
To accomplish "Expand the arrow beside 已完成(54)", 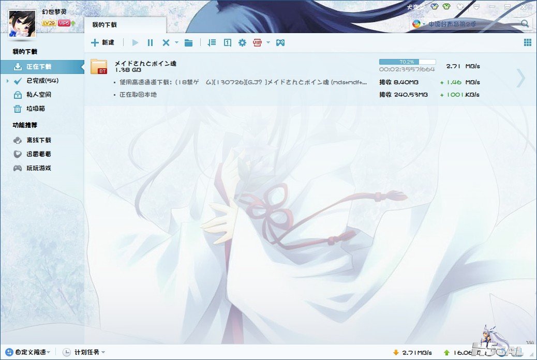I will 8,81.
